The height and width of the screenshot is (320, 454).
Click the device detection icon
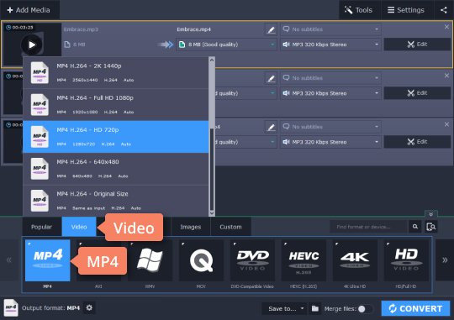click(430, 227)
